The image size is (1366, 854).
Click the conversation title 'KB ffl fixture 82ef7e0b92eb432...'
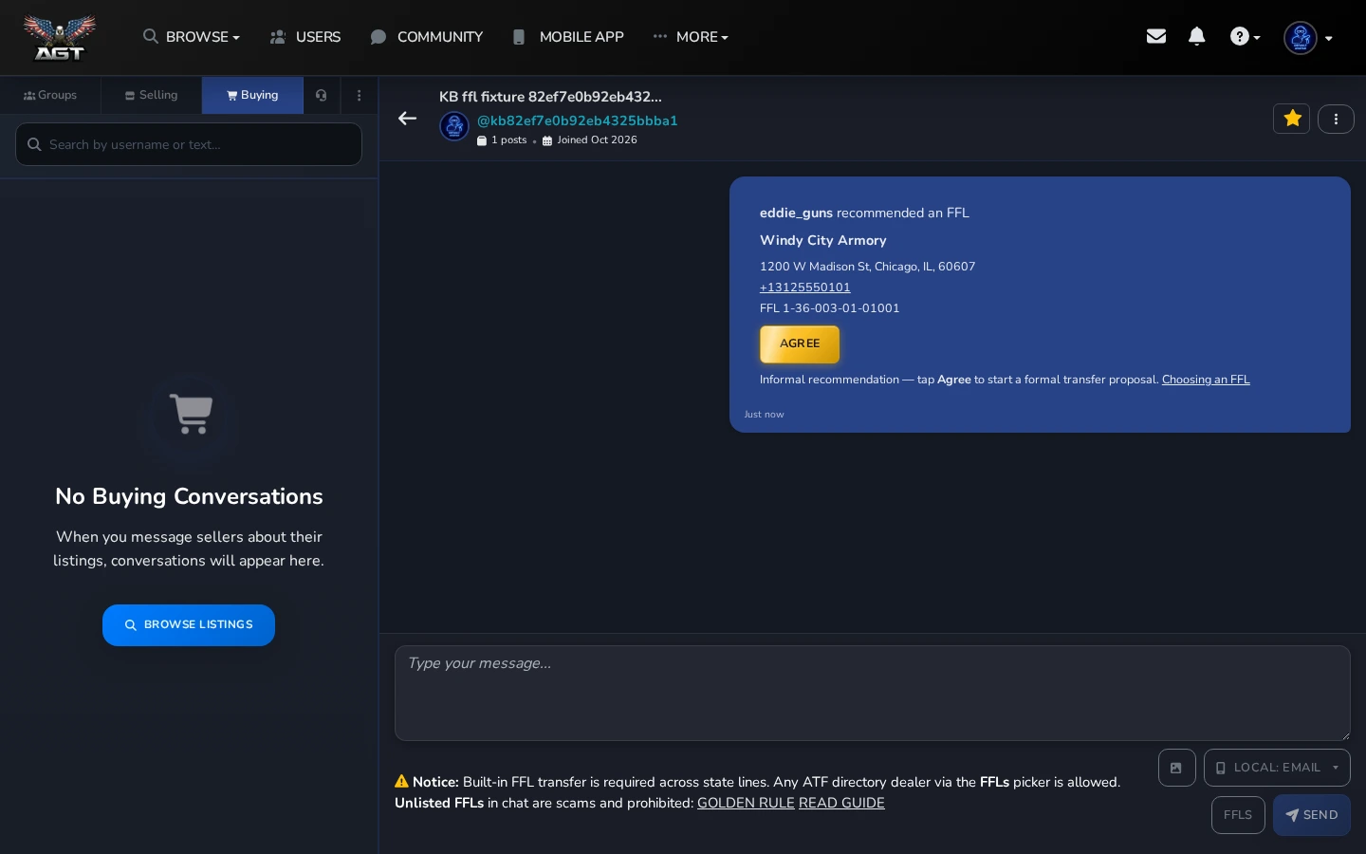[x=550, y=97]
